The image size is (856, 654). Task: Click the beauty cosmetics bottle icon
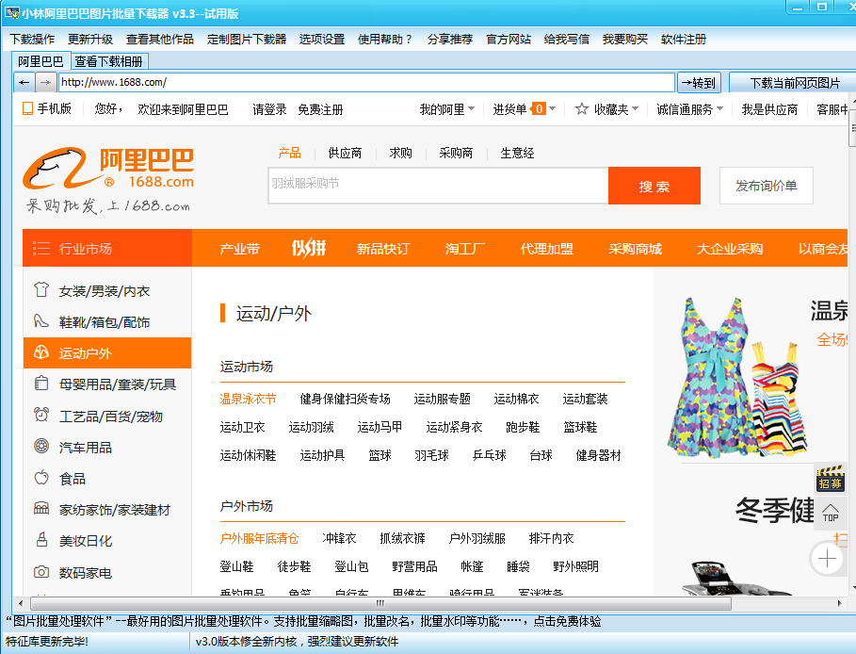(x=41, y=540)
